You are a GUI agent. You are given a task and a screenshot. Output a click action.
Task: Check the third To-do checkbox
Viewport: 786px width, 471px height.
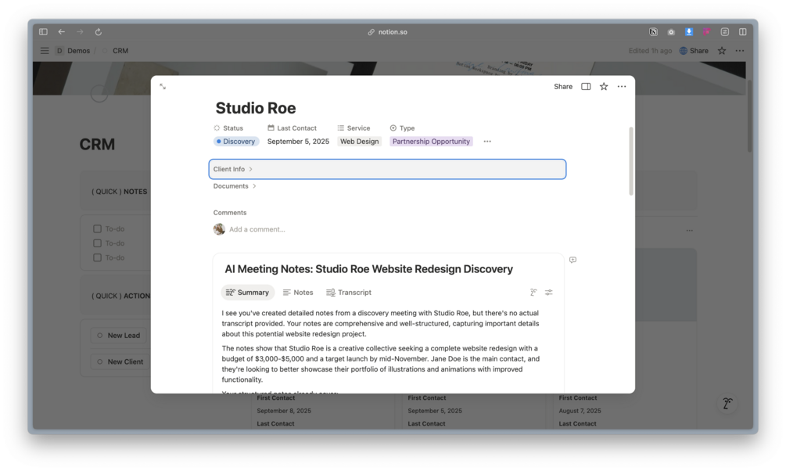[x=97, y=258]
